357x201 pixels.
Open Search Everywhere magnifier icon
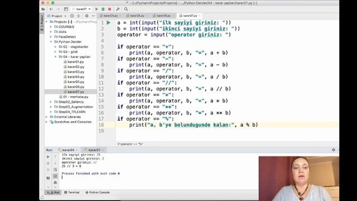(126, 9)
